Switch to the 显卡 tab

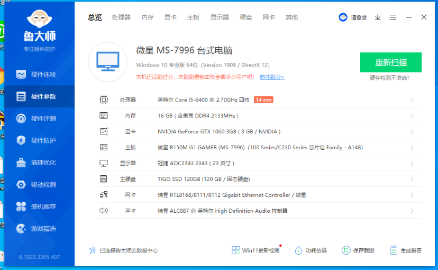170,17
